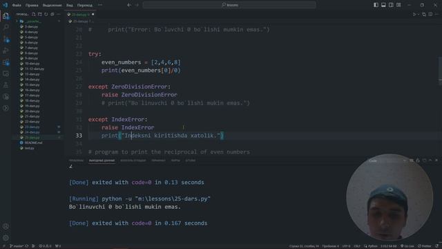442x249 pixels.
Task: Open Remote Explorer icon in activity bar
Action: tap(6, 74)
